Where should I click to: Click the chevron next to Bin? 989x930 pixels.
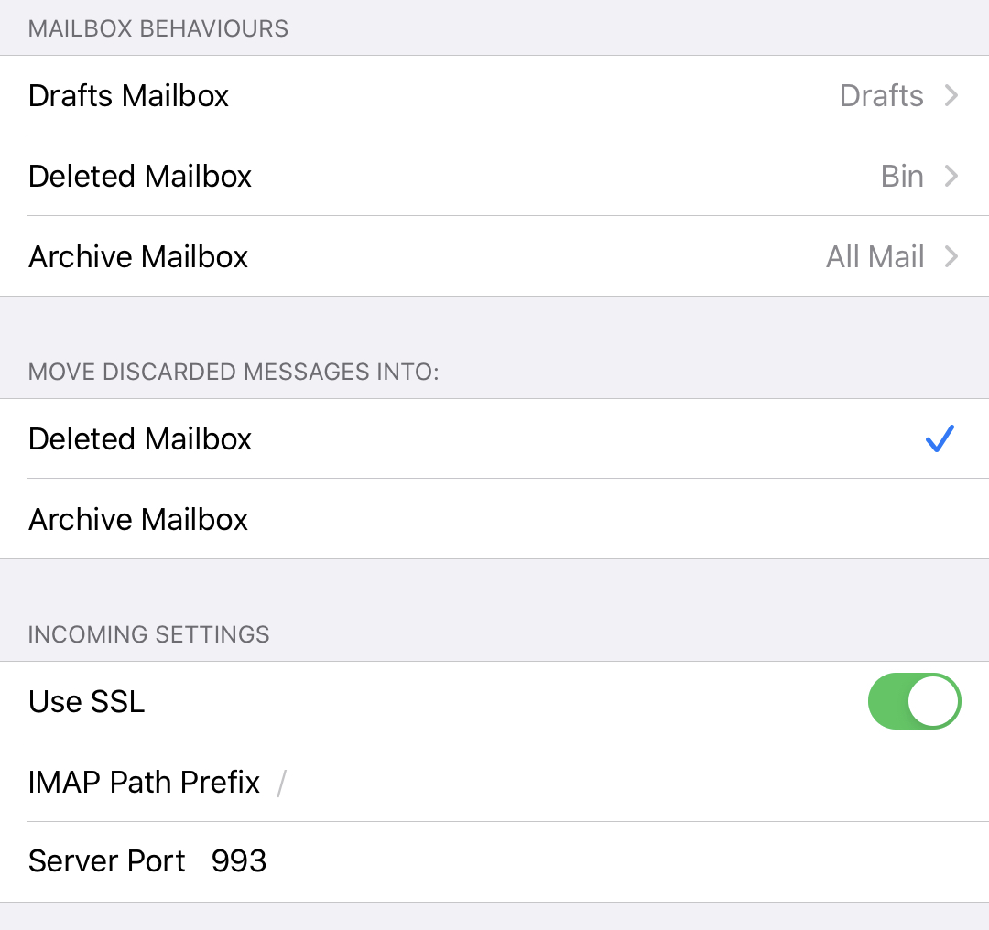pyautogui.click(x=951, y=176)
